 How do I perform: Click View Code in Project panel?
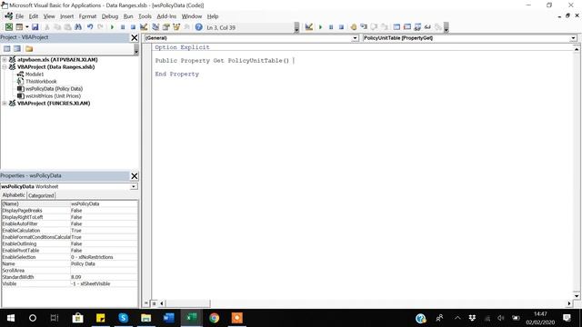pos(6,48)
